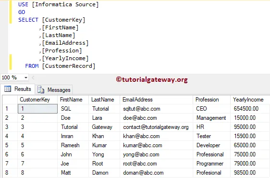The width and height of the screenshot is (270, 178).
Task: Select the cell 'Doe'
Action: (x=73, y=118)
